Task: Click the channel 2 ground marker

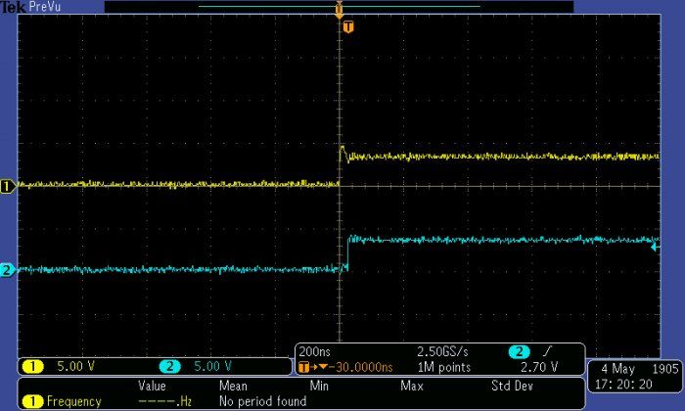Action: 7,270
